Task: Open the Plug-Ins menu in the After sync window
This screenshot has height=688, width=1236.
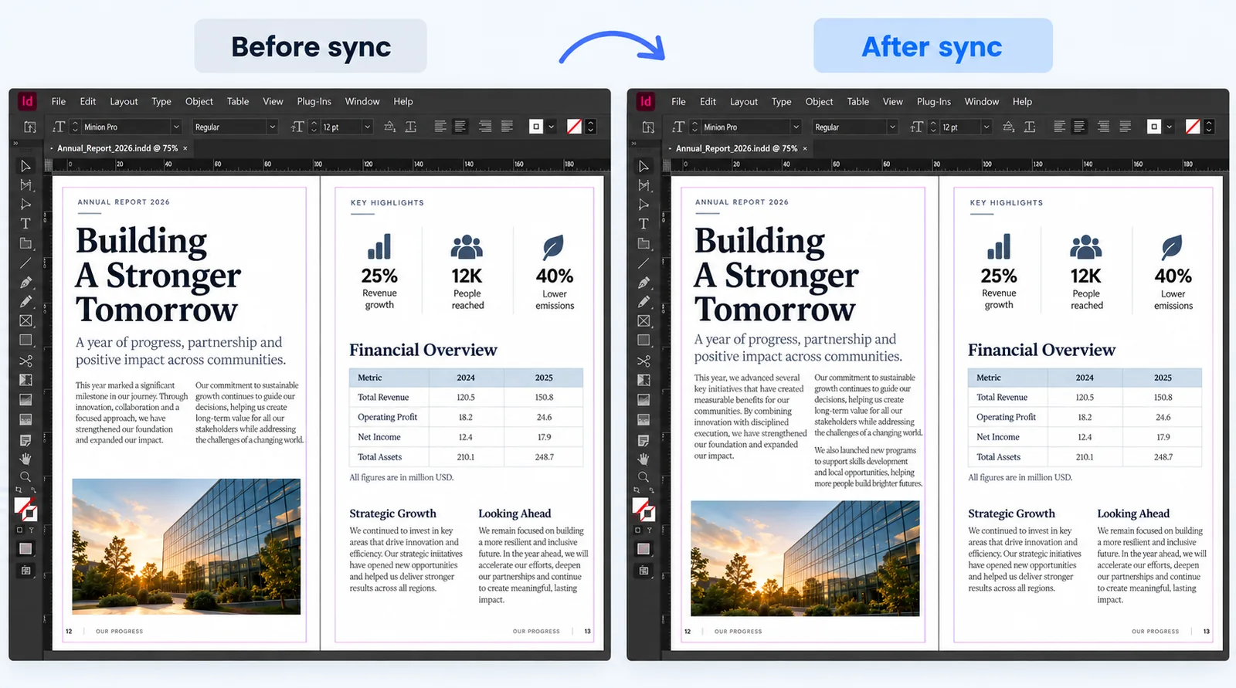Action: point(933,101)
